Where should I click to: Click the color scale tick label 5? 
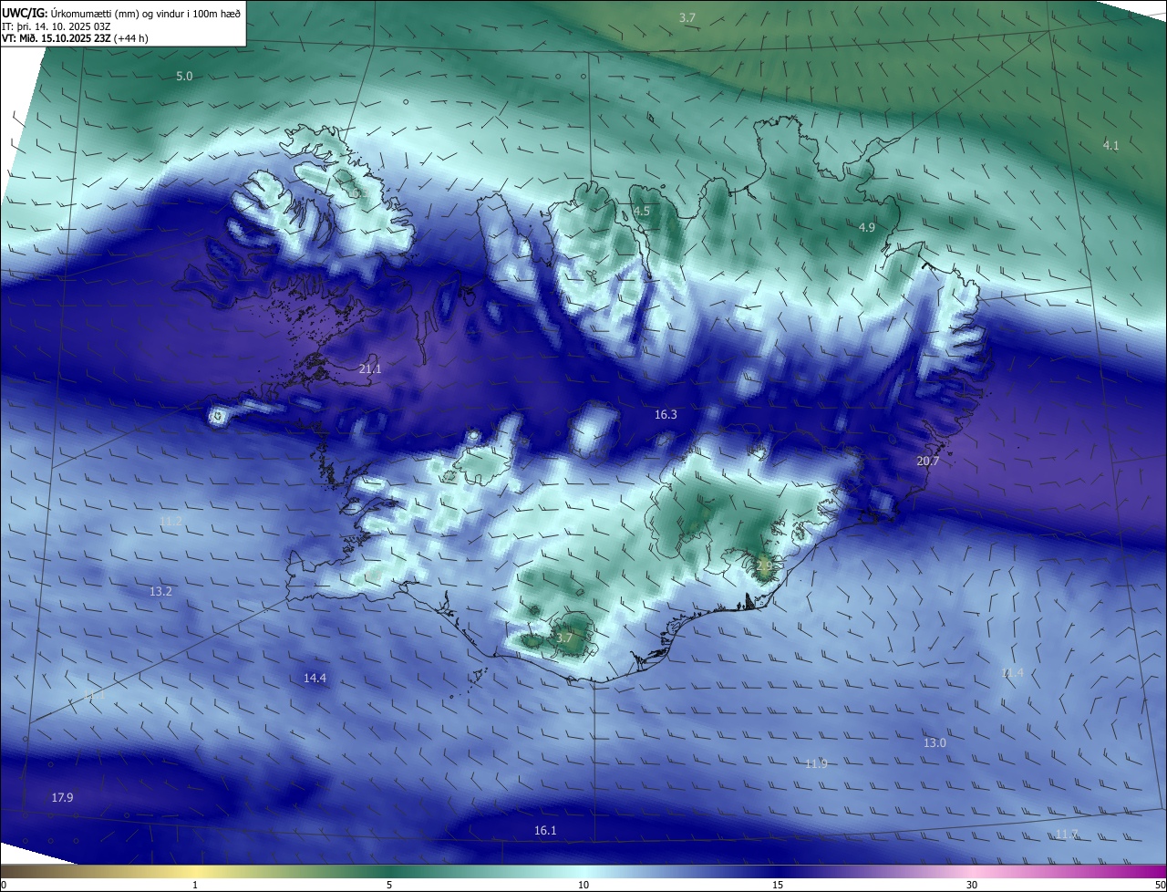[x=389, y=885]
